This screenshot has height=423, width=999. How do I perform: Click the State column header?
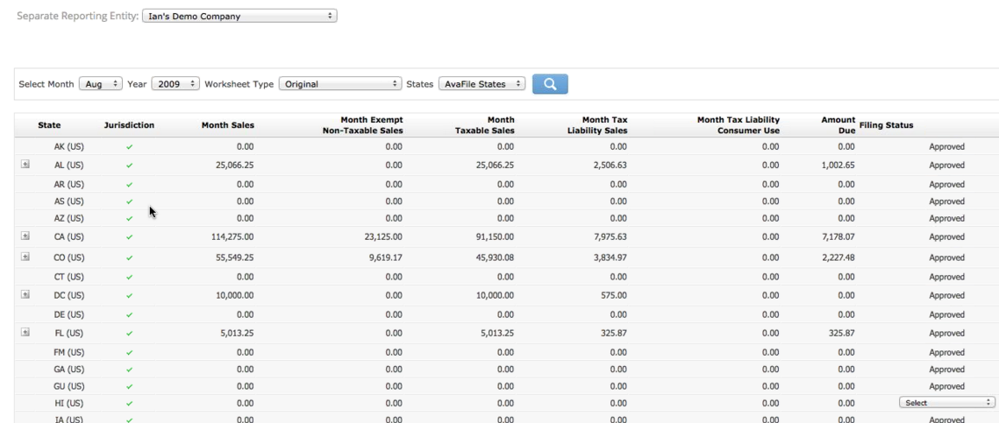point(49,125)
